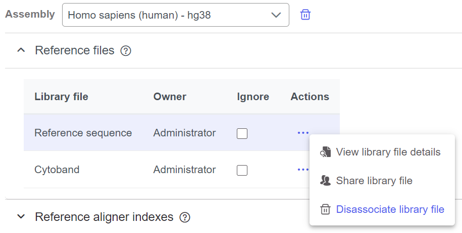The image size is (462, 233).
Task: Click the help icon next to Reference files
Action: (x=126, y=51)
